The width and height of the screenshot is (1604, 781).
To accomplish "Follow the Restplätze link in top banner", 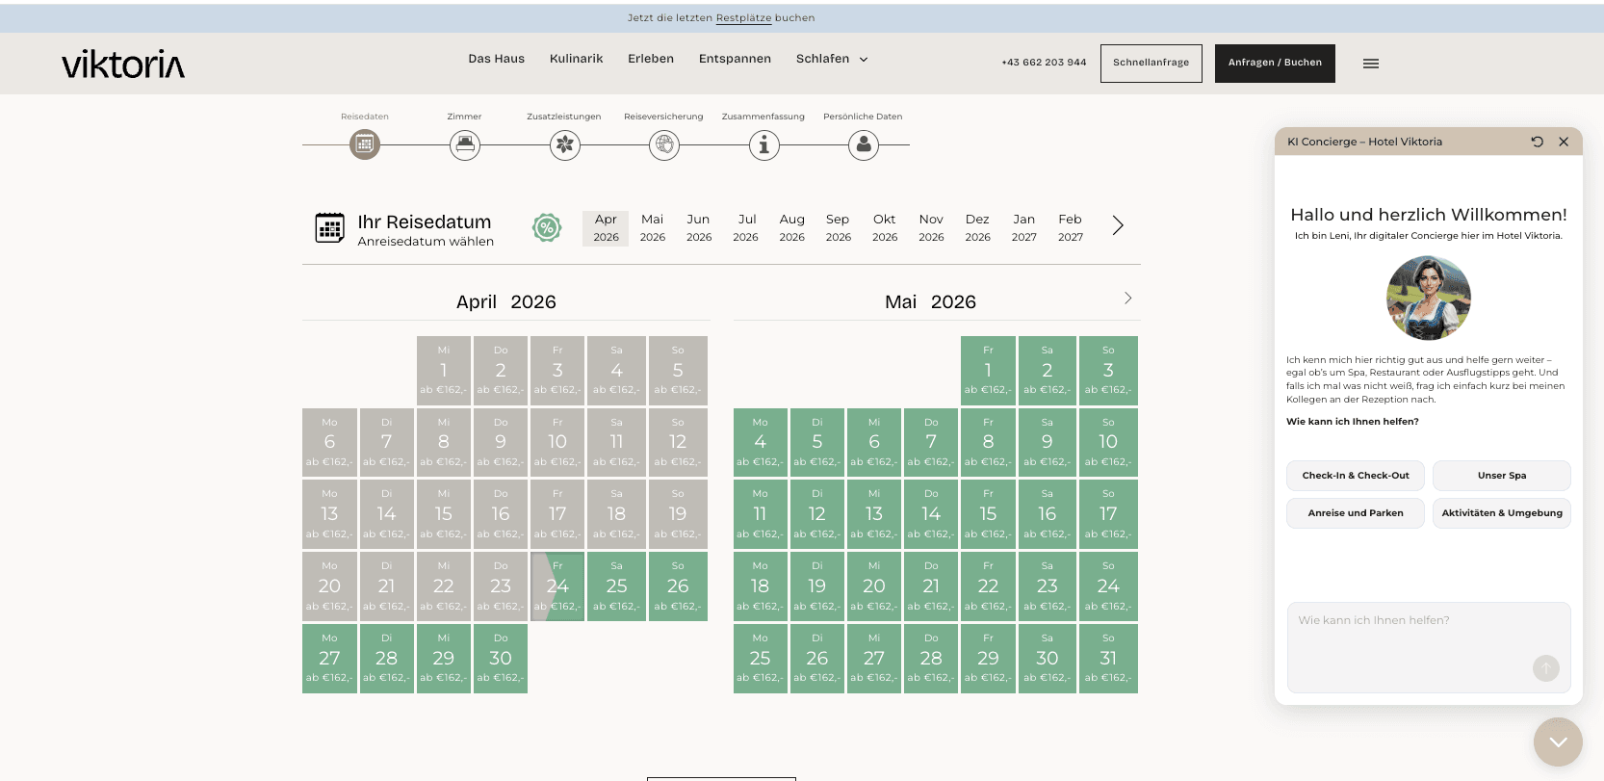I will 744,17.
